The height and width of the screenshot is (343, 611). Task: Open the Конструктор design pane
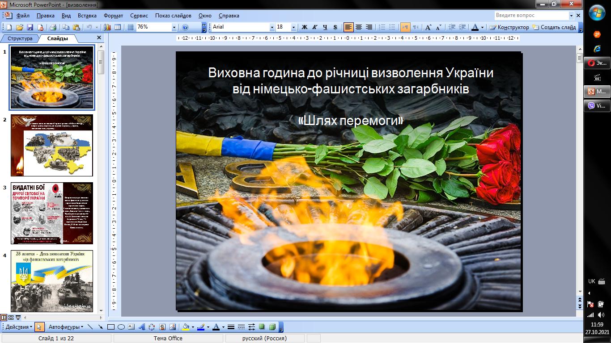coord(509,27)
